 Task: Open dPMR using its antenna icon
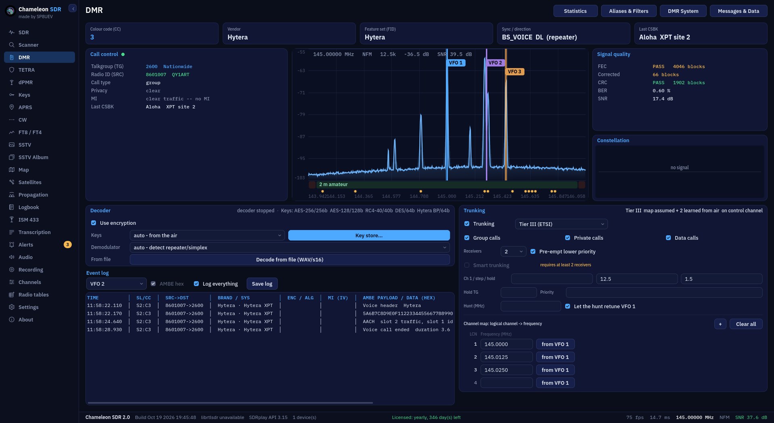click(12, 82)
